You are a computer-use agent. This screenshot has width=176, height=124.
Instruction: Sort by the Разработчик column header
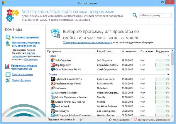pyautogui.click(x=104, y=51)
